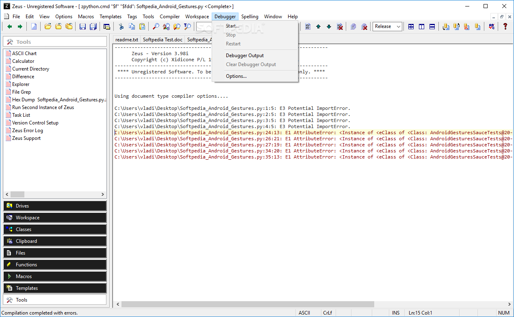Click the green down arrow next error icon
This screenshot has width=514, height=317.
point(329,26)
